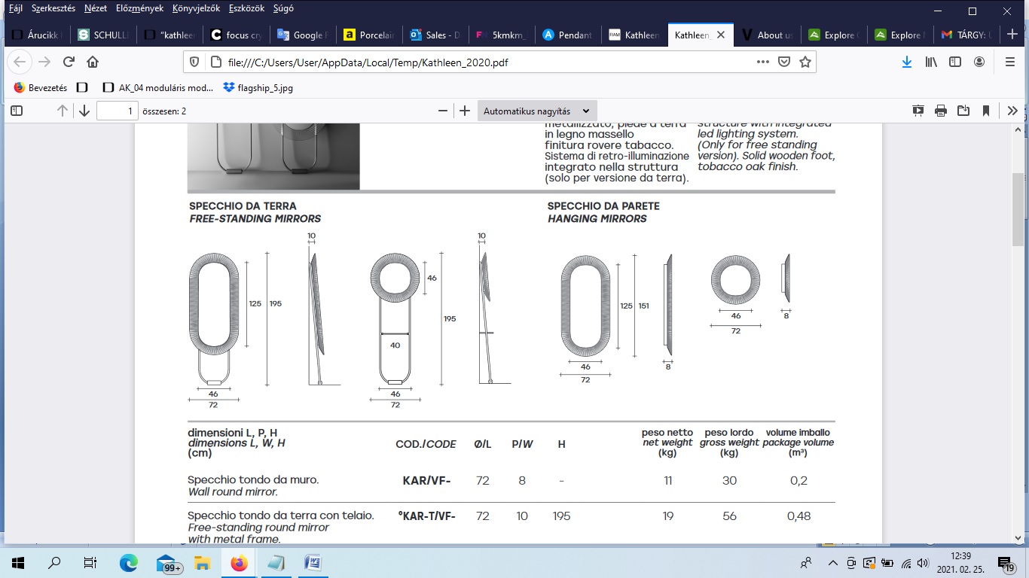The height and width of the screenshot is (578, 1029).
Task: Print the PDF document
Action: click(x=941, y=111)
